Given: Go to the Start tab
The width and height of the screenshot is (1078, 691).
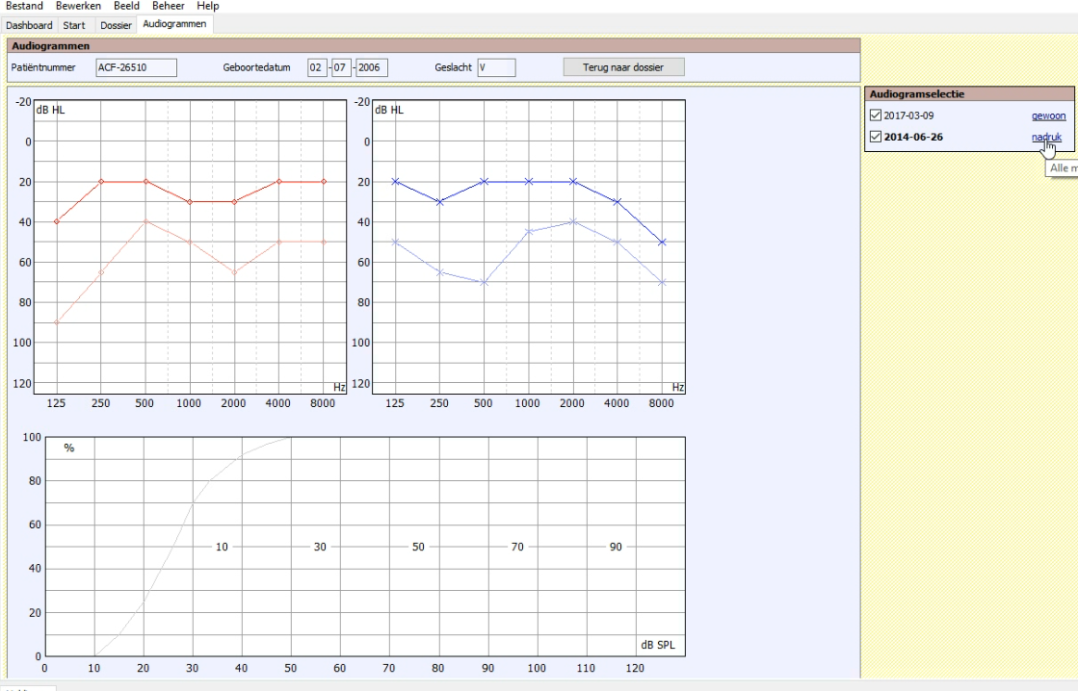Looking at the screenshot, I should tap(73, 24).
